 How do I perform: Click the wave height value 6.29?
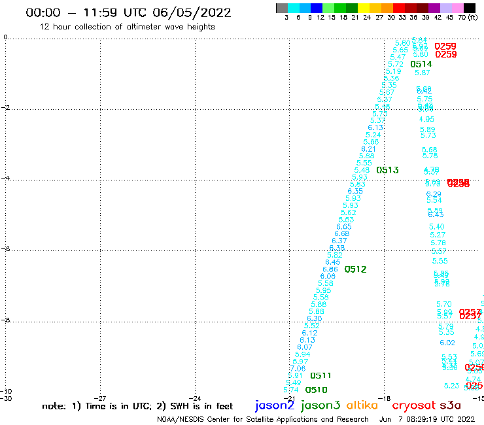click(x=434, y=194)
